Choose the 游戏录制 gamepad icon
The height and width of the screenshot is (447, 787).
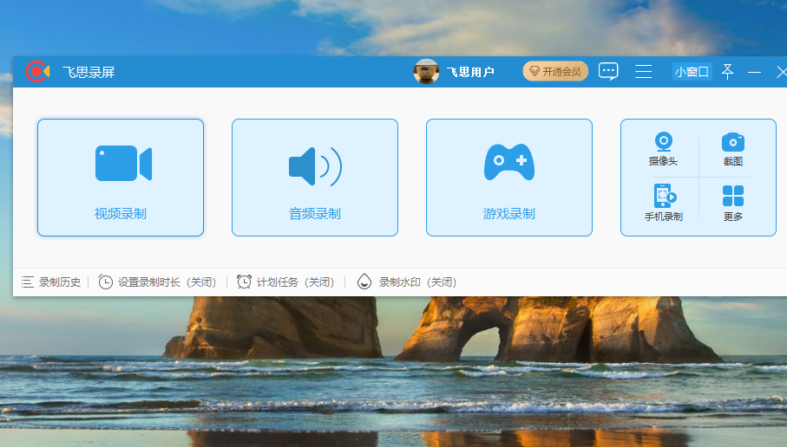508,163
